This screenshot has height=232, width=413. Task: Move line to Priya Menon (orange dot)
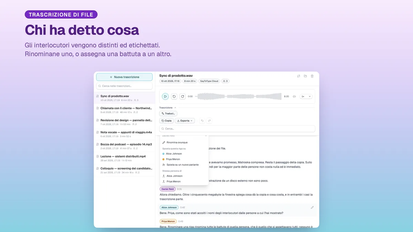184,159
